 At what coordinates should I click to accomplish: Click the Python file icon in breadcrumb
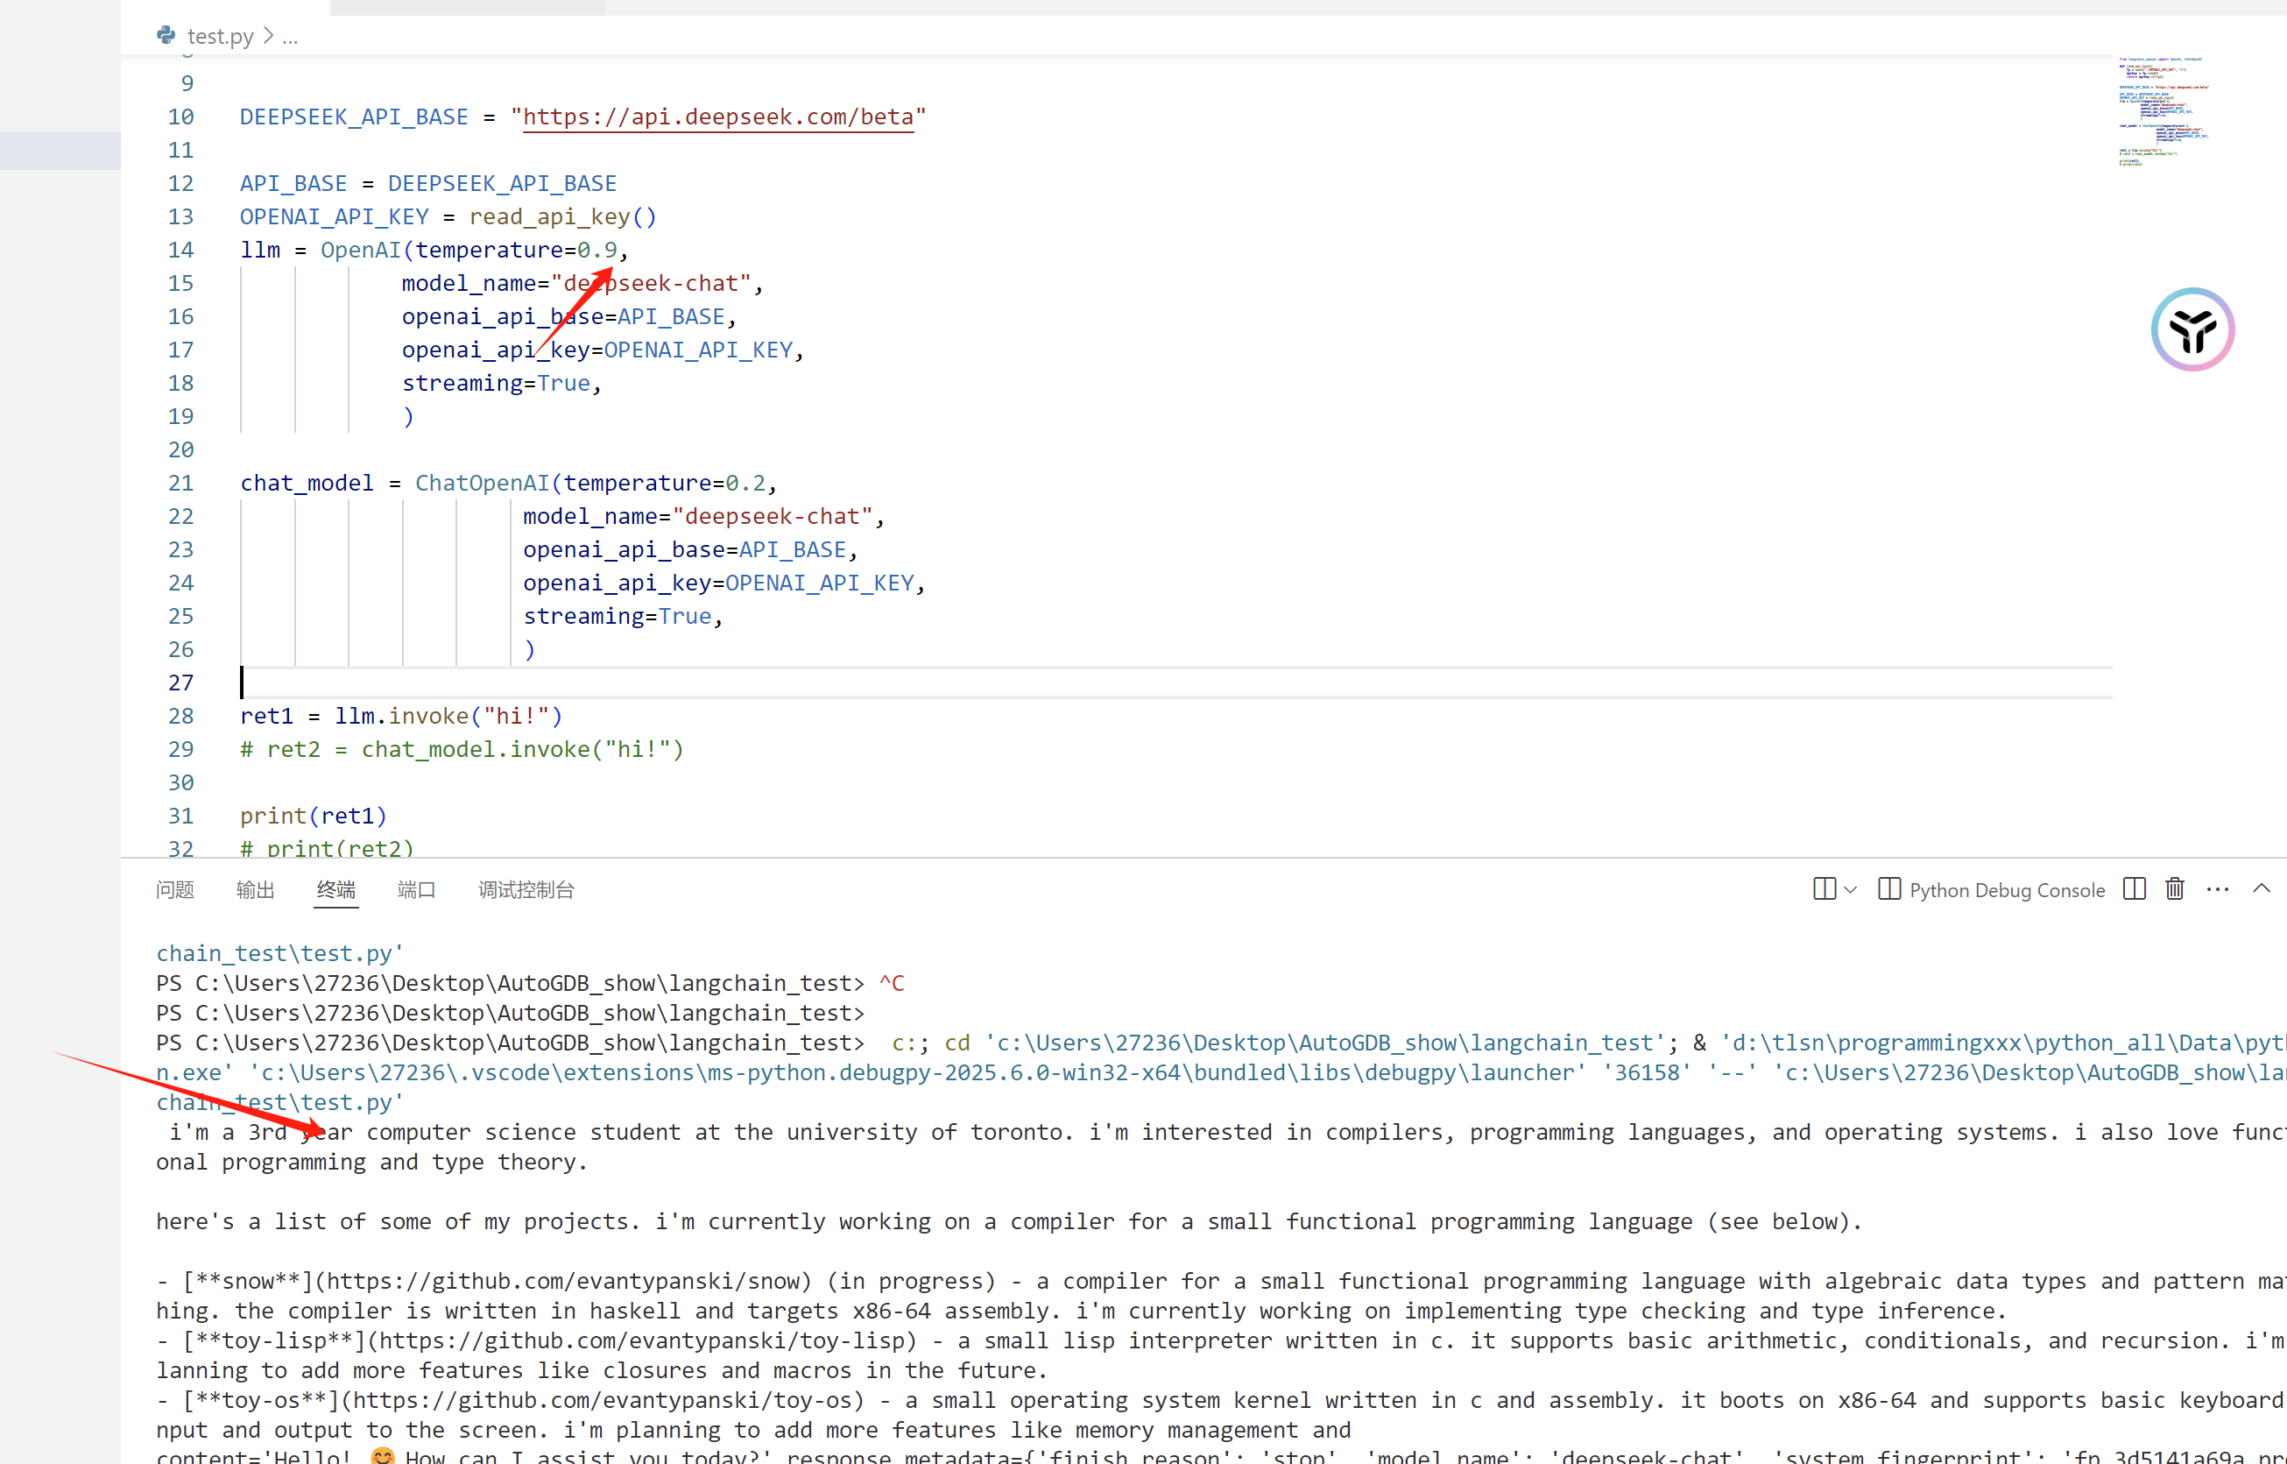[x=166, y=35]
